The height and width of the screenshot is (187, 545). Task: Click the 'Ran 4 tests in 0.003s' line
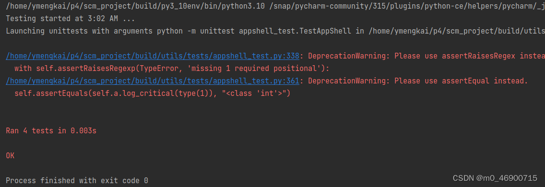(x=51, y=131)
